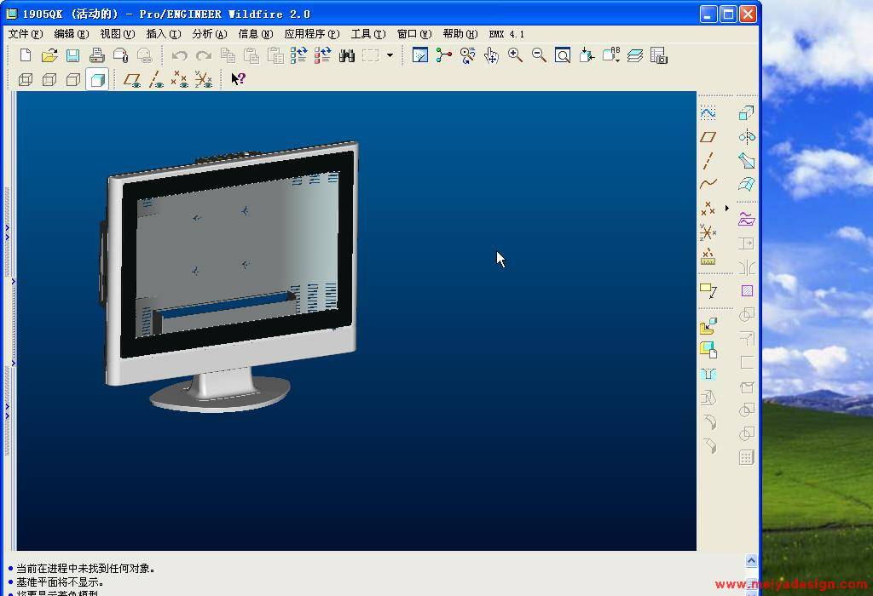Toggle datum axes display
Screen dimensions: 873x596
(156, 79)
